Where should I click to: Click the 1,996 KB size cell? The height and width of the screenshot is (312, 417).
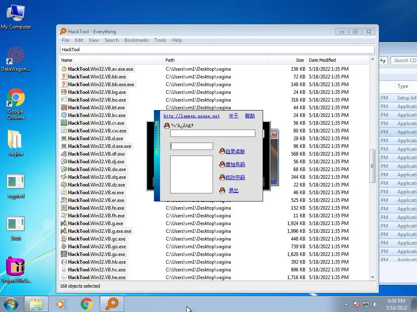296,231
